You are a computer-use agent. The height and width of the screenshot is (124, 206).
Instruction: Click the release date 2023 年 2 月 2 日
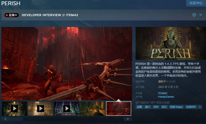(168, 87)
